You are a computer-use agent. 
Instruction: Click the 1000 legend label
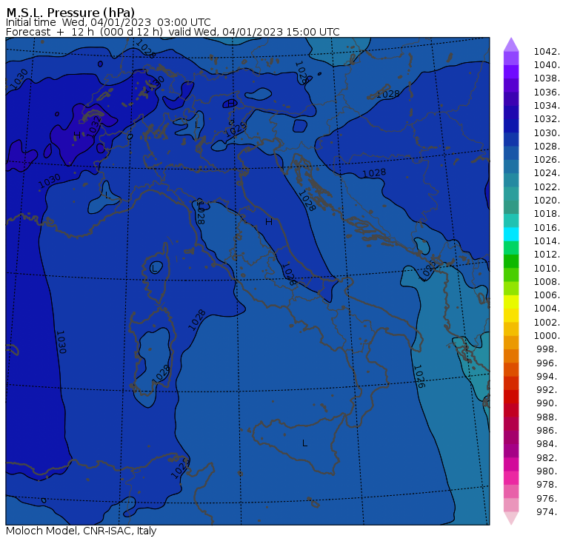point(547,336)
